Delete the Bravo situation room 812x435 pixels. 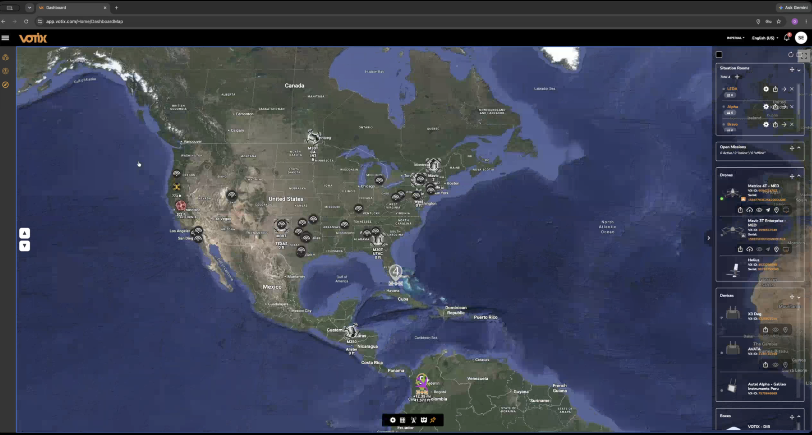click(x=792, y=125)
